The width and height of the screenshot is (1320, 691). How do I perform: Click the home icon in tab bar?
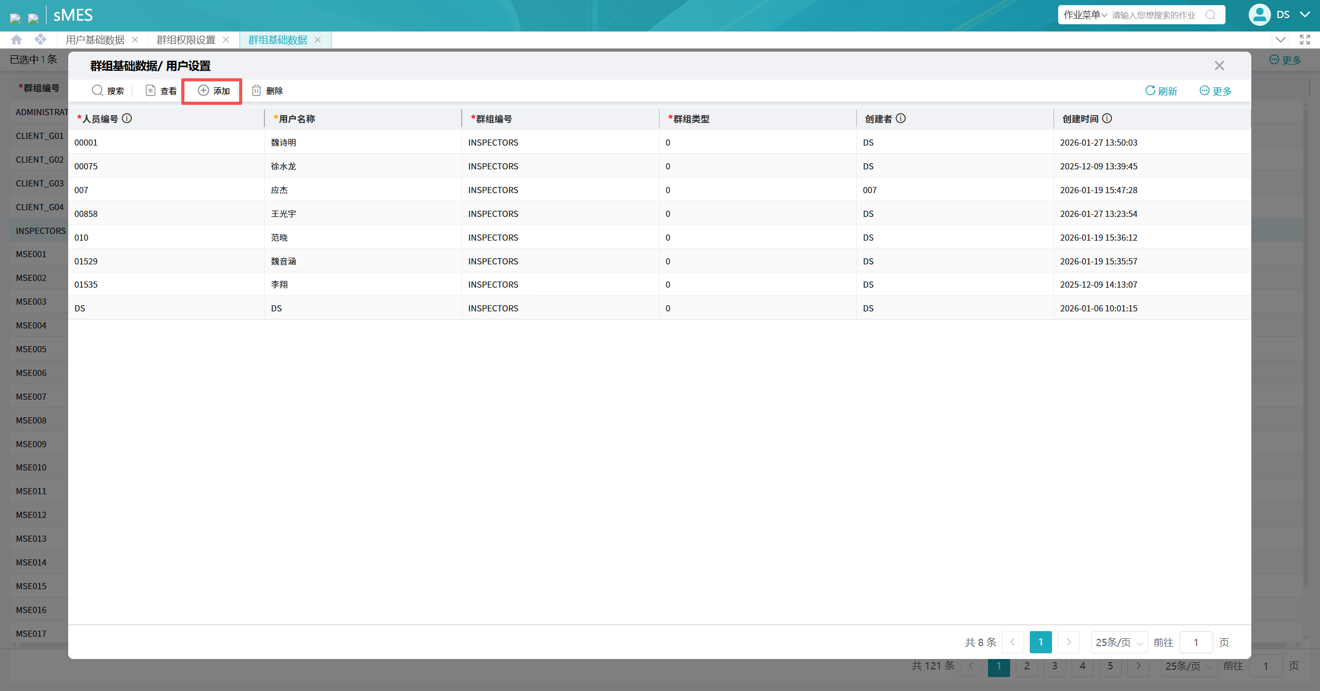click(x=17, y=40)
